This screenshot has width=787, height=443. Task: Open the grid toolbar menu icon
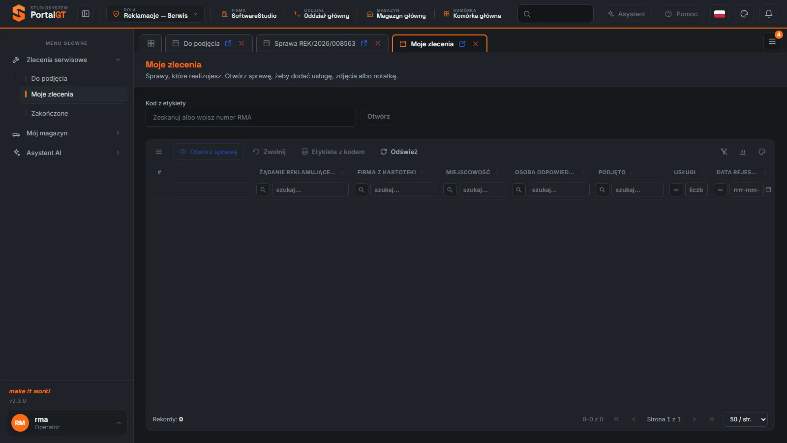click(159, 152)
